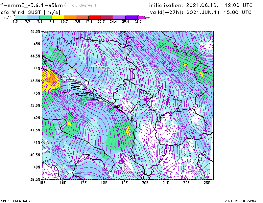The image size is (263, 203).
Task: Pick the coral legend swatch after 13.8
Action: click(83, 17)
